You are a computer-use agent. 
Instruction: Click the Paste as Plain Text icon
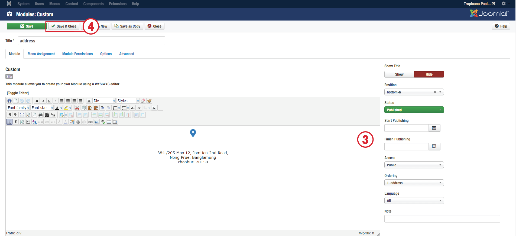click(96, 108)
